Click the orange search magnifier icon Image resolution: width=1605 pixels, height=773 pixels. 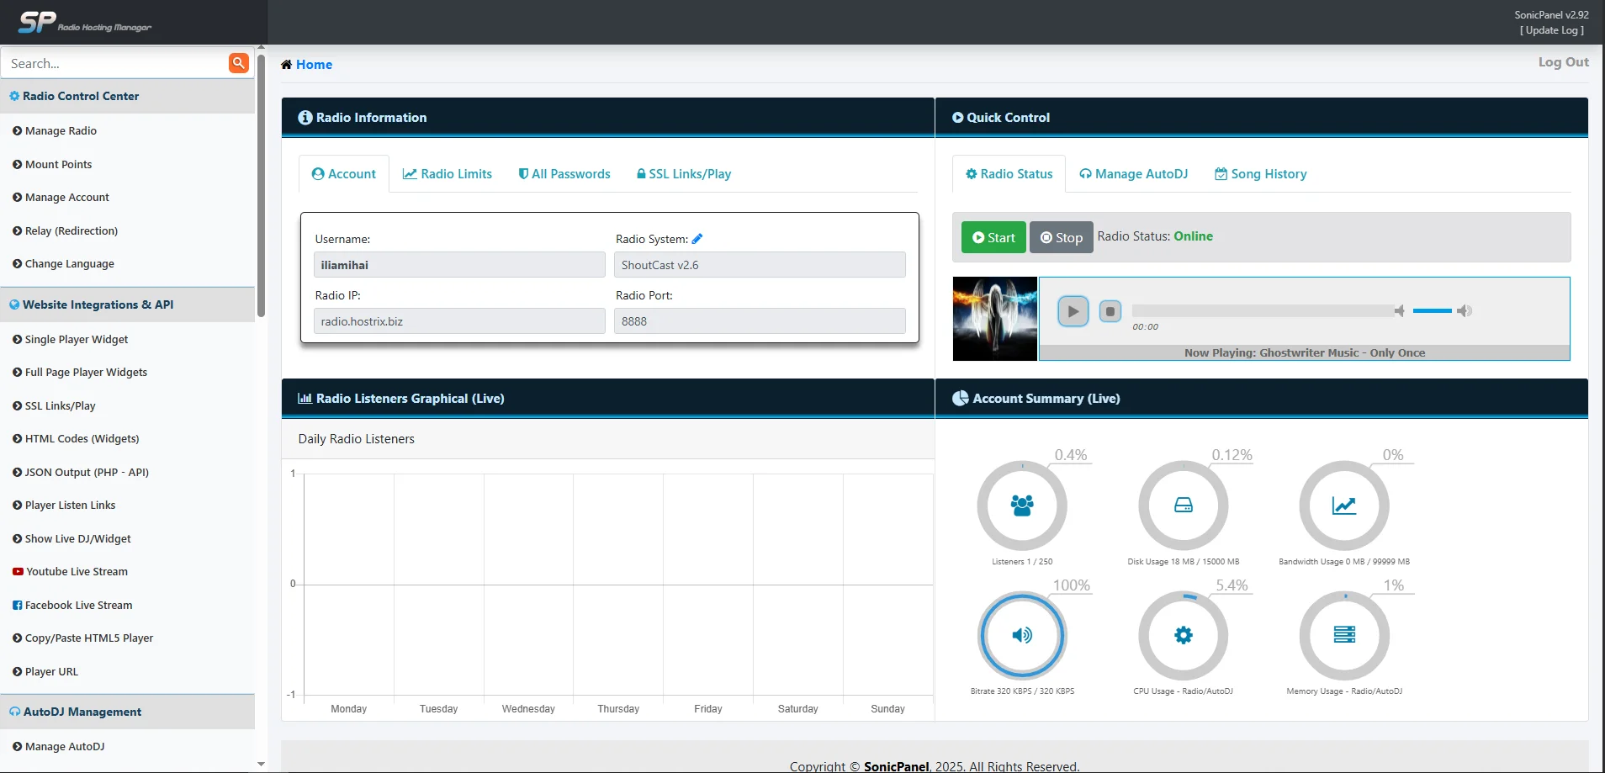point(239,63)
